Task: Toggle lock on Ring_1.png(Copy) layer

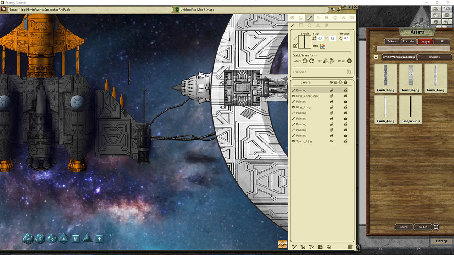Action: [345, 96]
